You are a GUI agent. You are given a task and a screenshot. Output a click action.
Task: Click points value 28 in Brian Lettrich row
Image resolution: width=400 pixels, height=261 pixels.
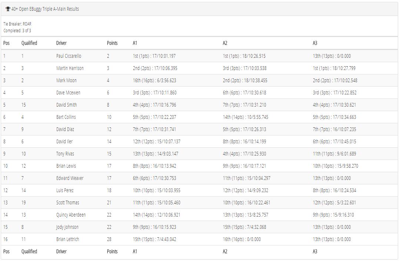tap(109, 240)
